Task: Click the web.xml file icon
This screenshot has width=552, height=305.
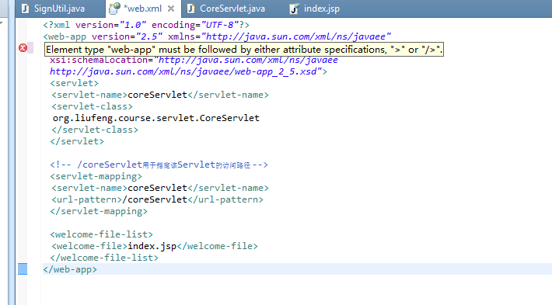Action: (114, 9)
